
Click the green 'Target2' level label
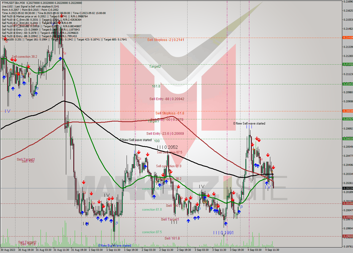pyautogui.click(x=155, y=67)
